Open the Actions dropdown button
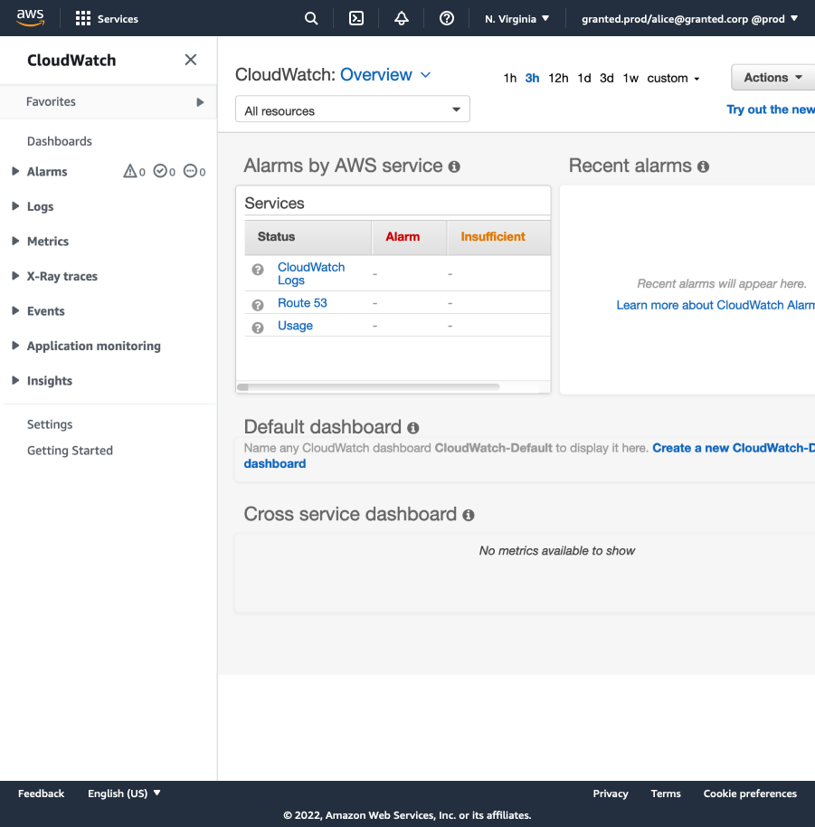Image resolution: width=815 pixels, height=827 pixels. [772, 78]
